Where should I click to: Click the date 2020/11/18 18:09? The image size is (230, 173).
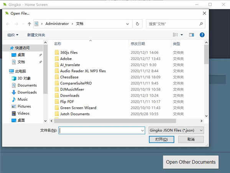(145, 77)
